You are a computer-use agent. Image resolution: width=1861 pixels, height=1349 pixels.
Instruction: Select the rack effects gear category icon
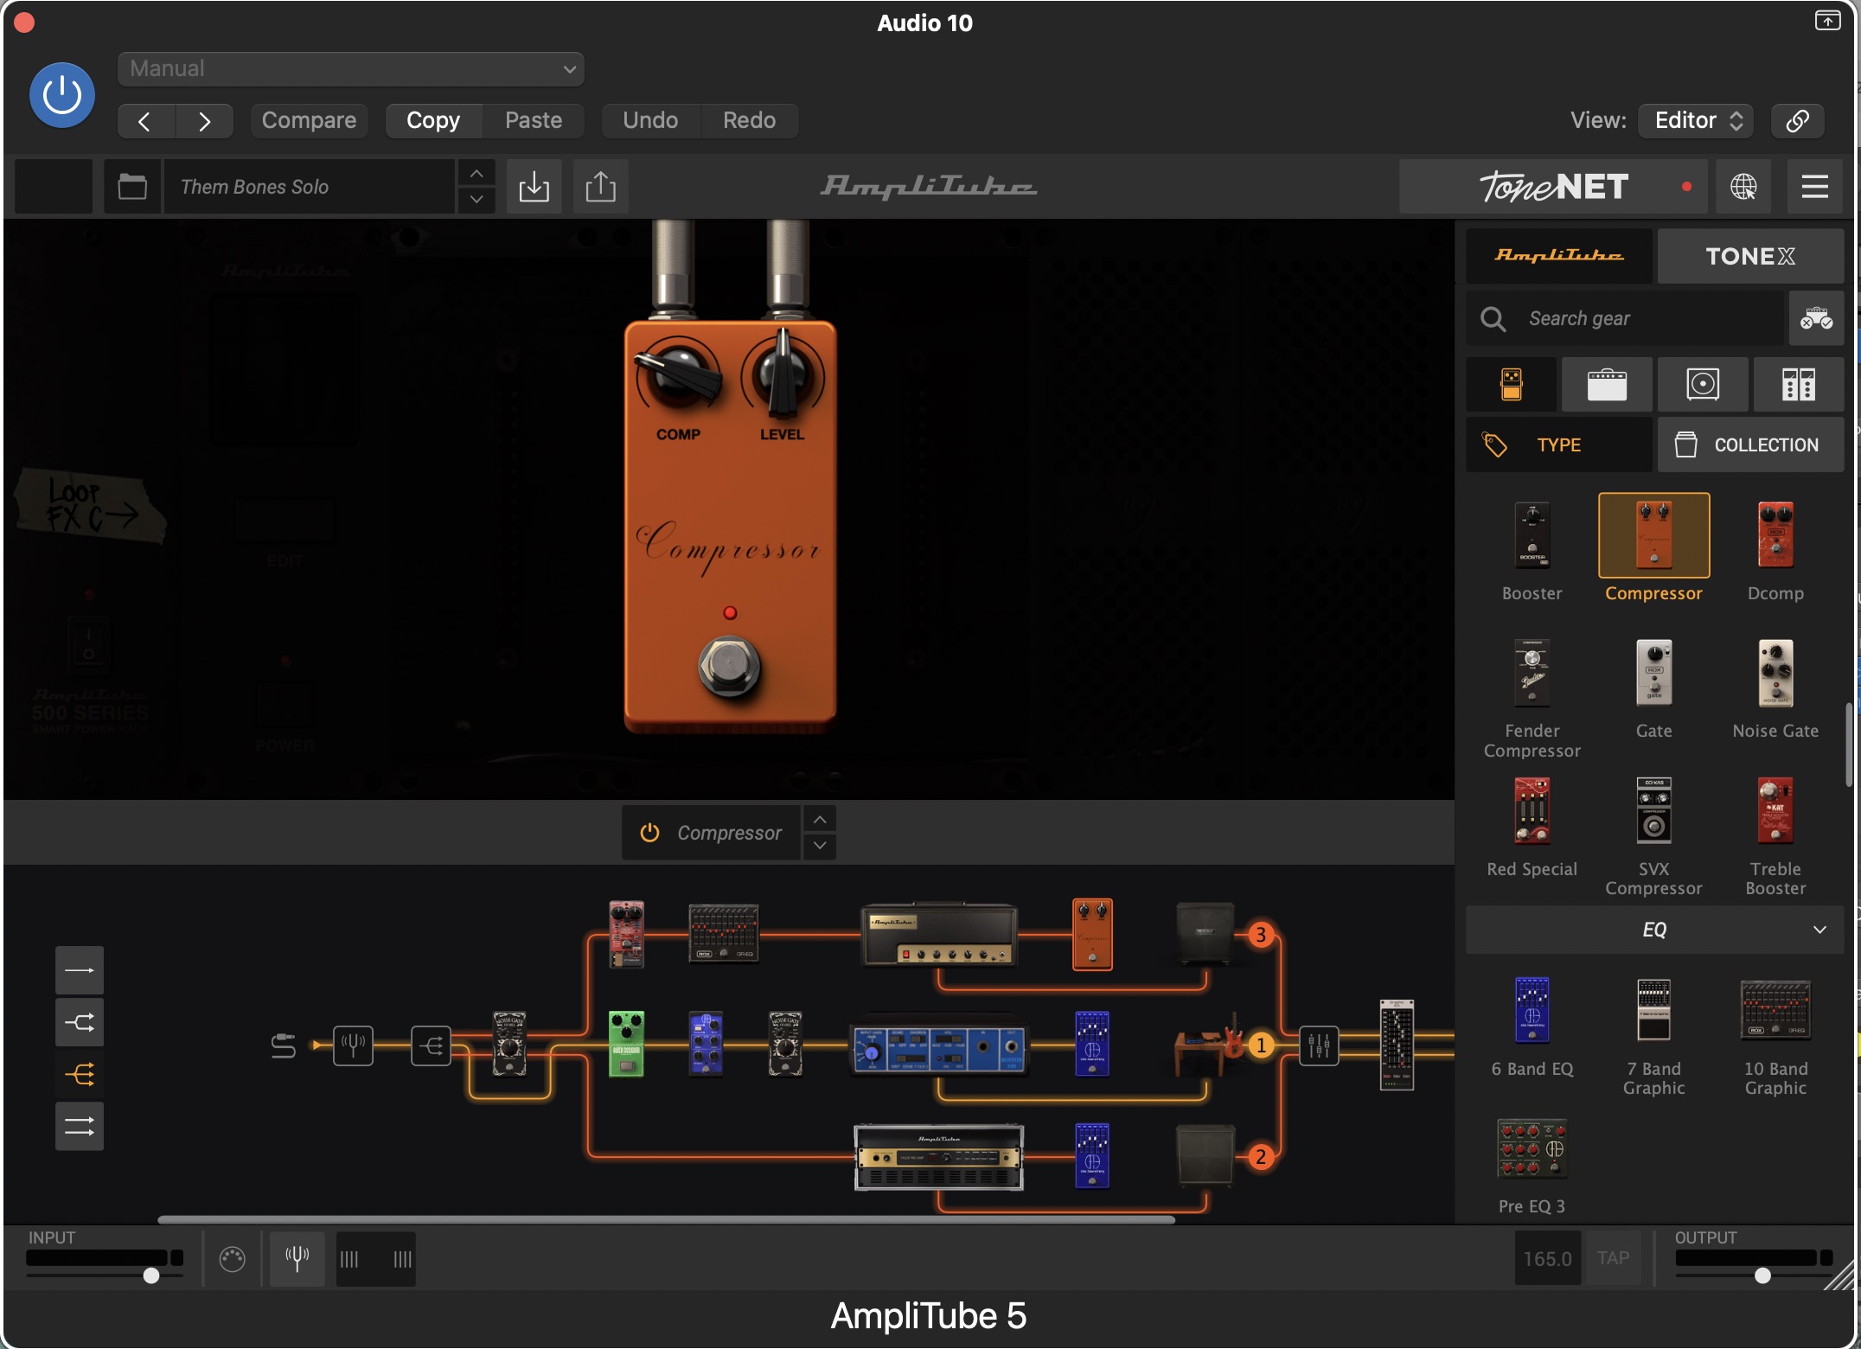point(1798,384)
